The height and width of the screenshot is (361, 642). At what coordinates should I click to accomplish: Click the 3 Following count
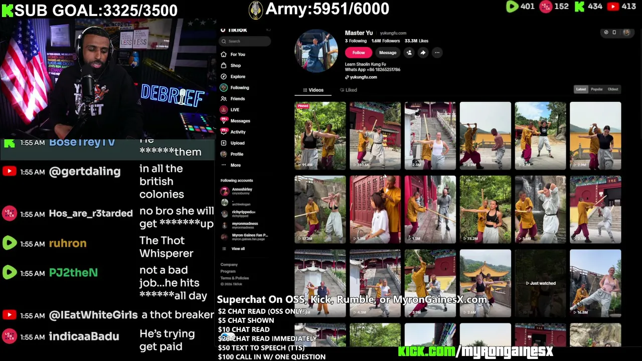(x=356, y=41)
